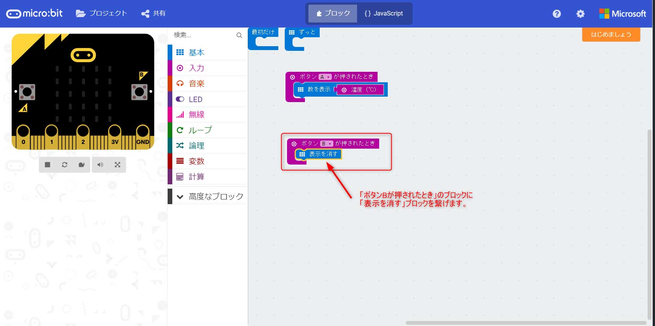Open the 論理 block category

coord(208,146)
